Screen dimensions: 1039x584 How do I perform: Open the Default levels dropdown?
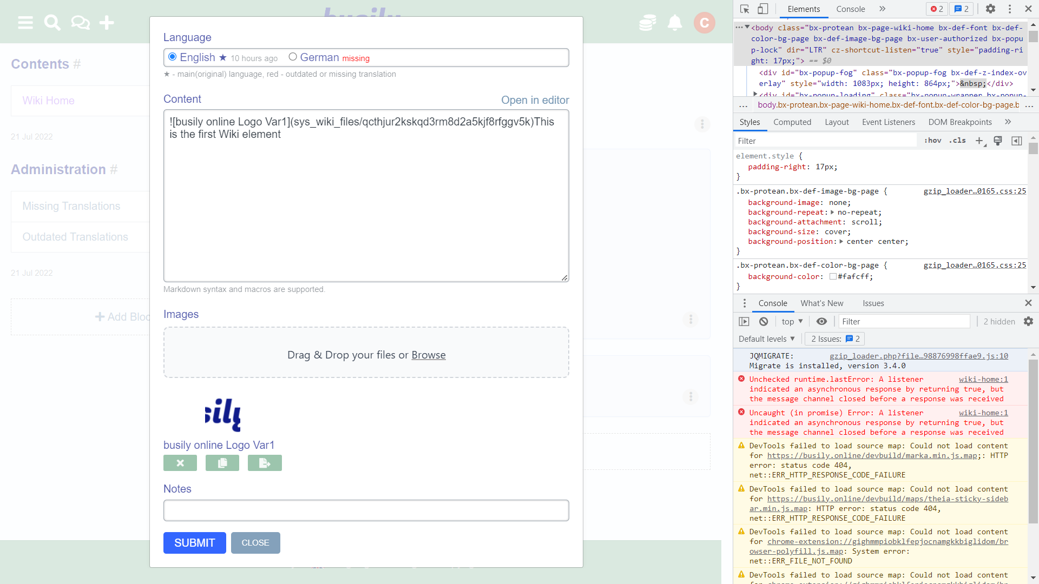pos(767,339)
